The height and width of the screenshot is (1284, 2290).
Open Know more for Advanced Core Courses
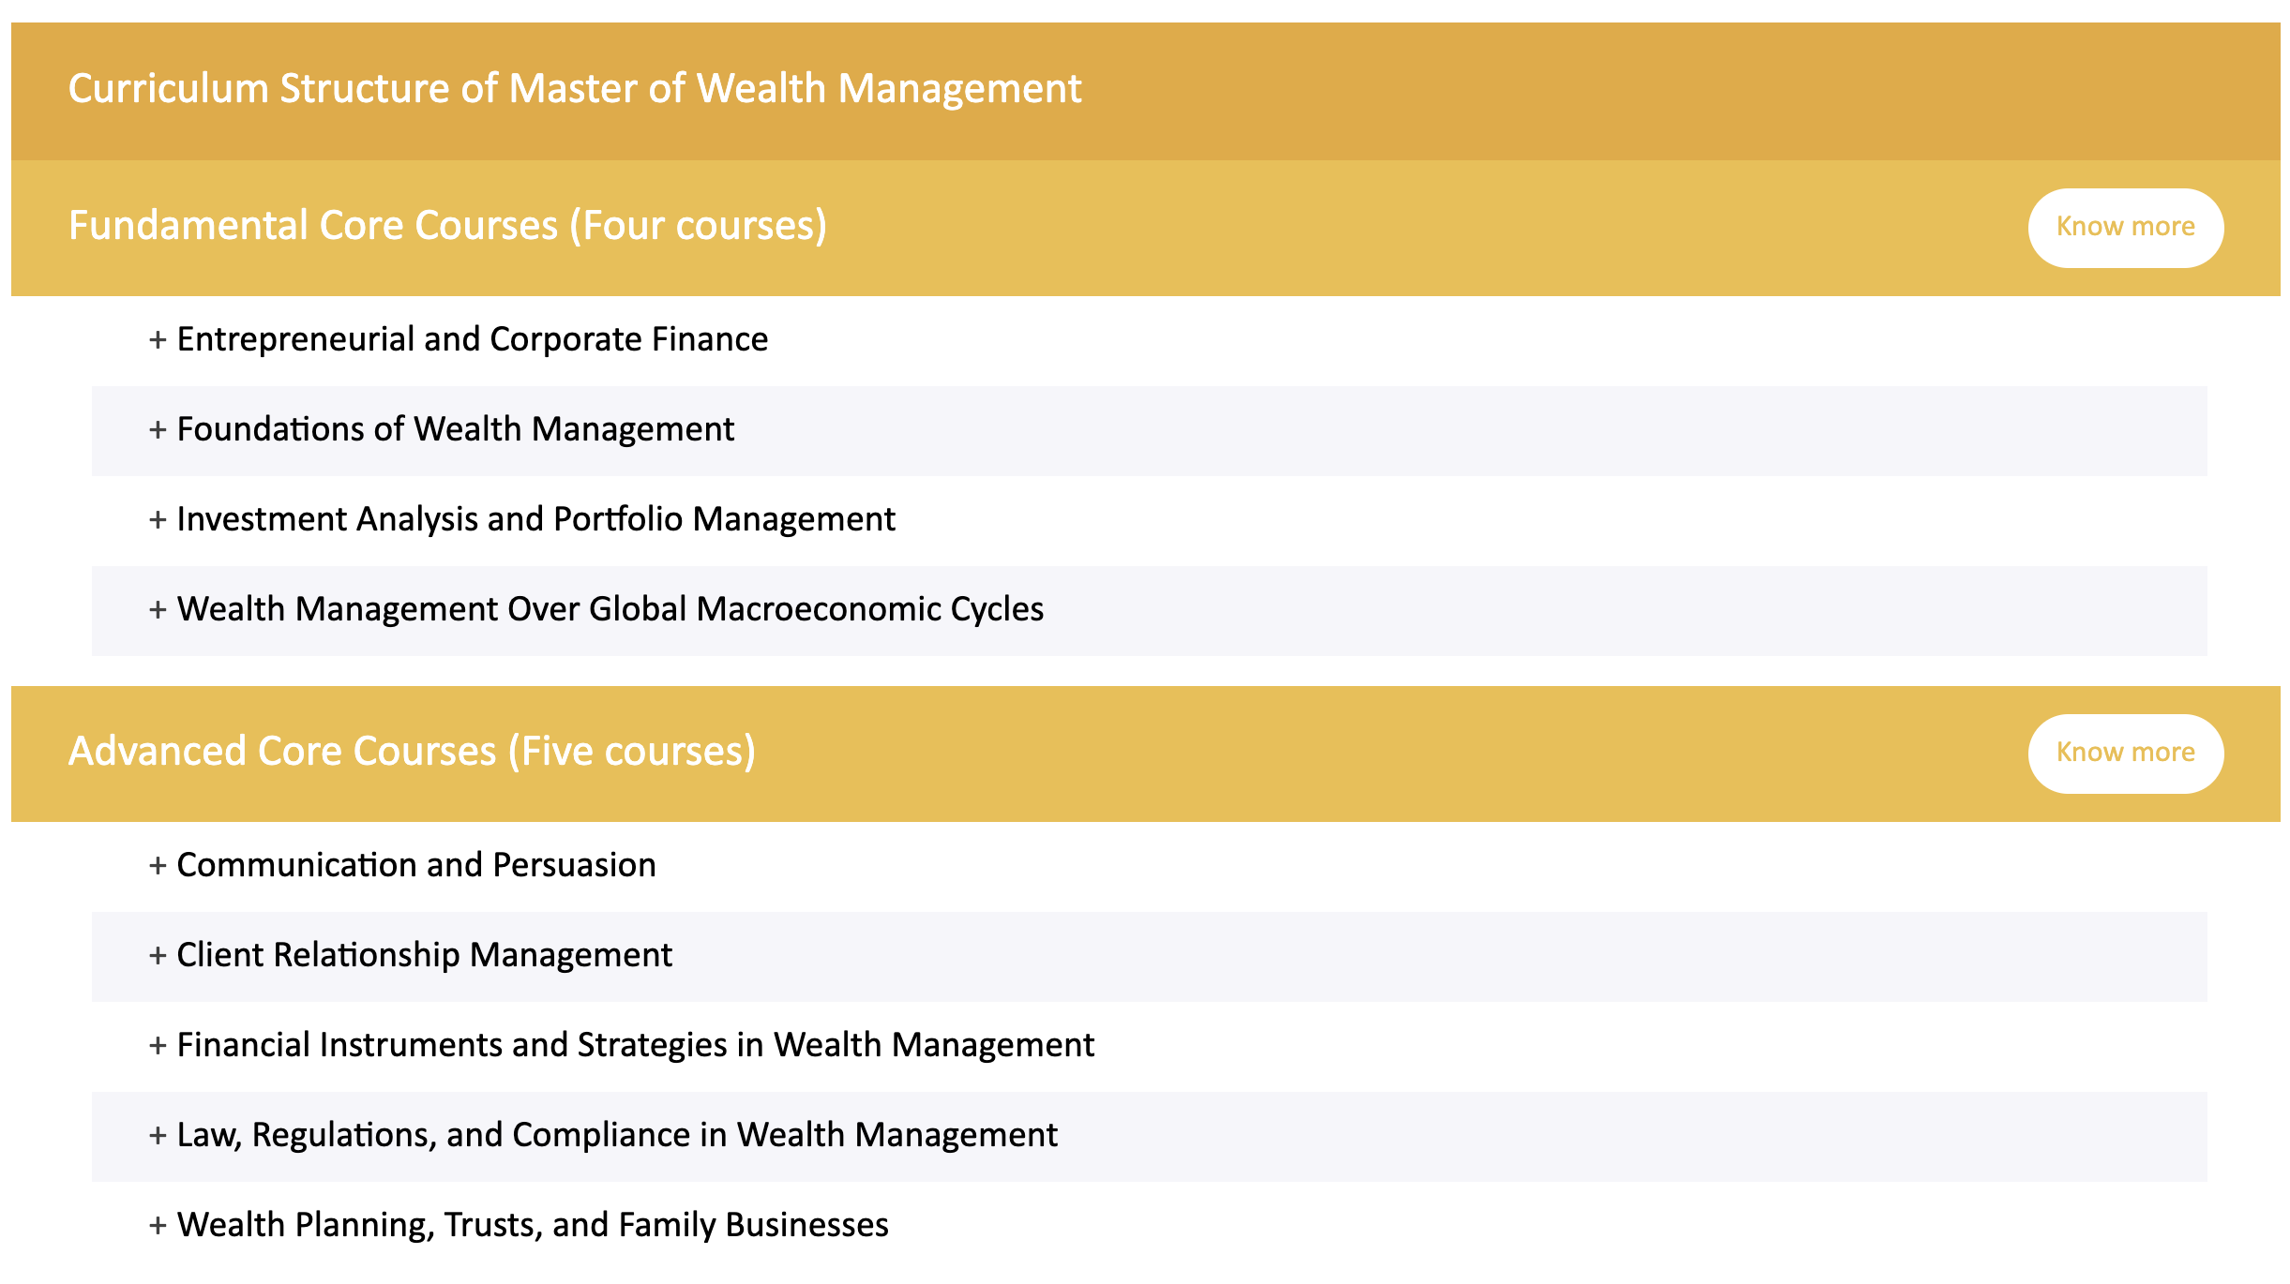(2125, 754)
